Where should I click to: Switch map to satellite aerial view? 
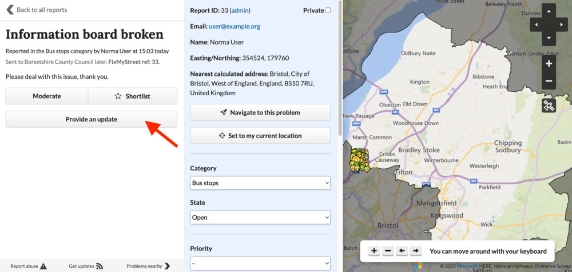point(549,105)
